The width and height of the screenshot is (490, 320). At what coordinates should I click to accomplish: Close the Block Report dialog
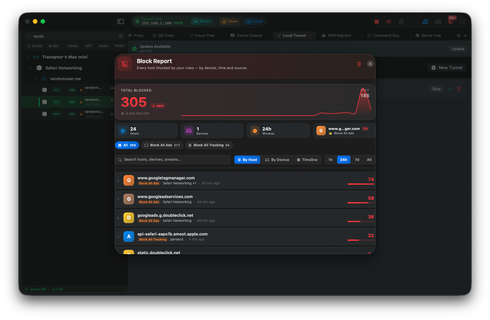point(370,64)
